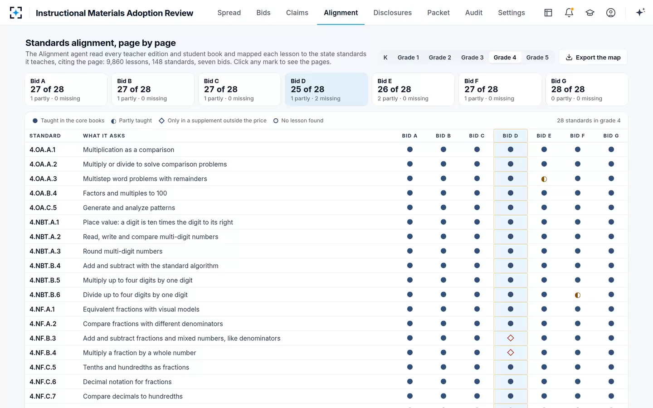Select the Bid A summary card

point(66,89)
